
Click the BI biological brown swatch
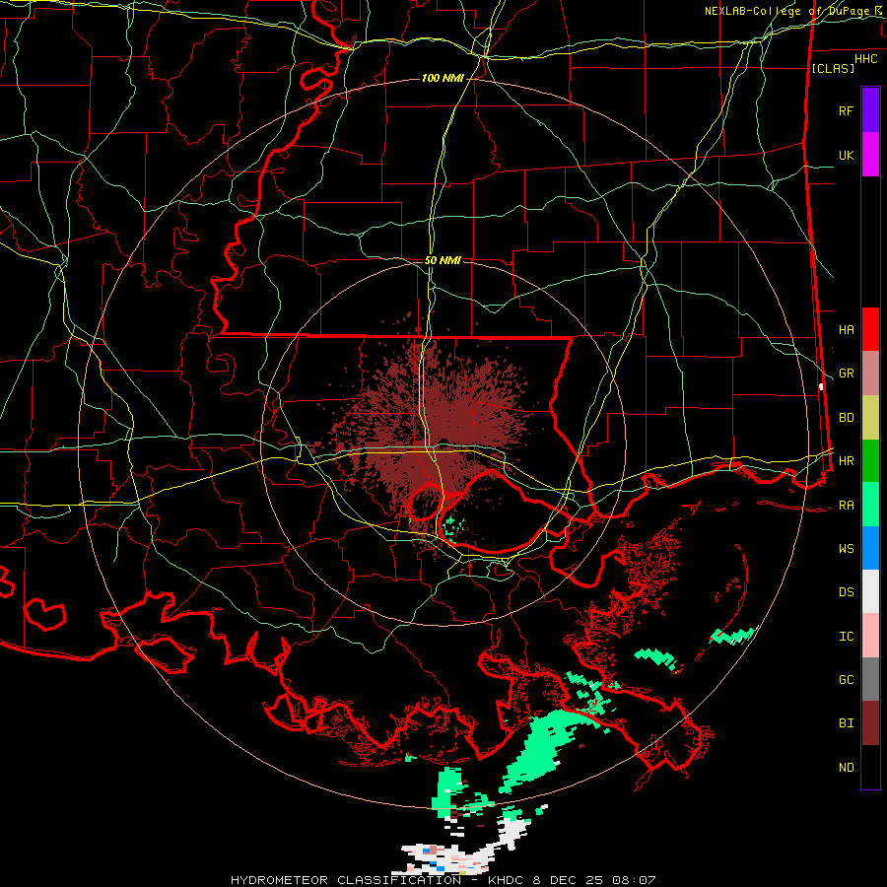tap(870, 723)
